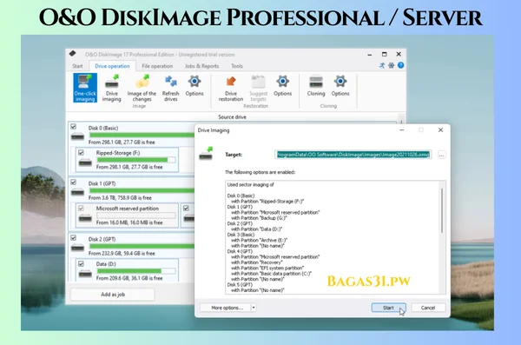Image resolution: width=521 pixels, height=345 pixels.
Task: Minimize the Drive Imaging dialog
Action: 402,130
